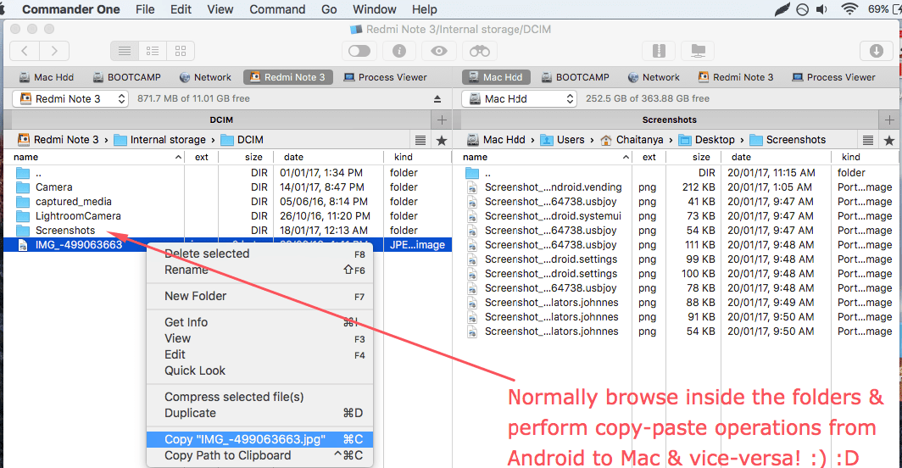The width and height of the screenshot is (902, 468).
Task: Select Process Viewer in left drive bar
Action: (x=385, y=77)
